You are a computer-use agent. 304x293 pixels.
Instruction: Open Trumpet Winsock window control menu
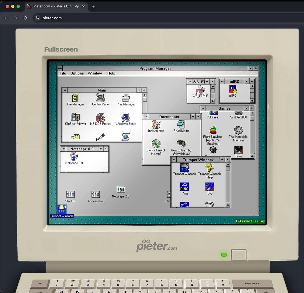174,160
